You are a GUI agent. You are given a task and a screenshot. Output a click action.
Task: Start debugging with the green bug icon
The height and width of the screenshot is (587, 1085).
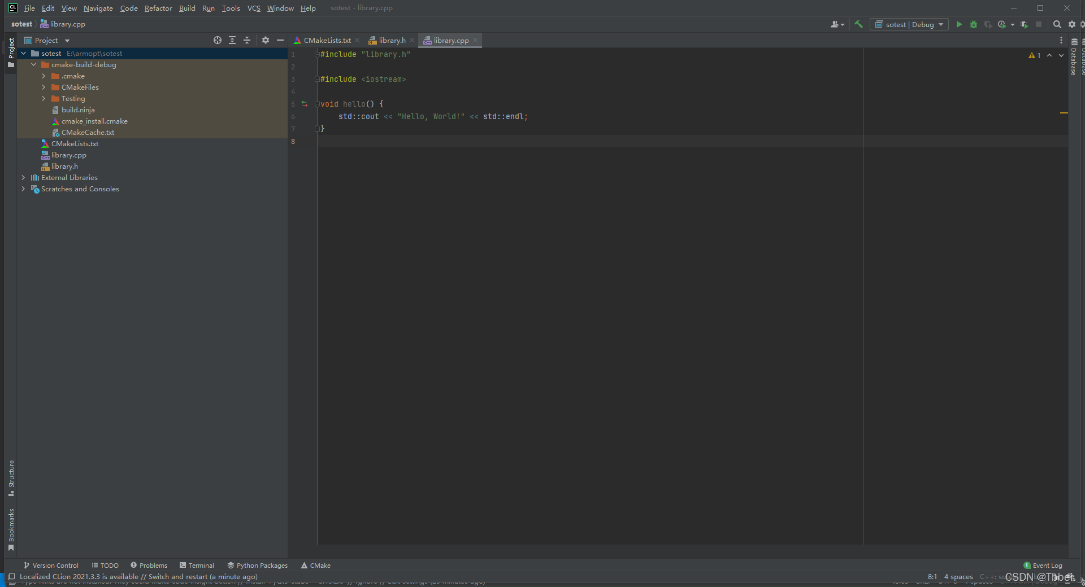(973, 24)
